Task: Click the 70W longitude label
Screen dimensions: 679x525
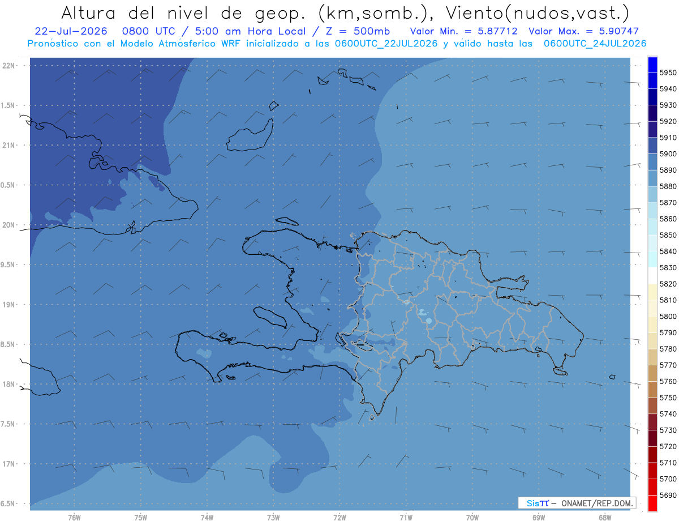Action: 472,518
